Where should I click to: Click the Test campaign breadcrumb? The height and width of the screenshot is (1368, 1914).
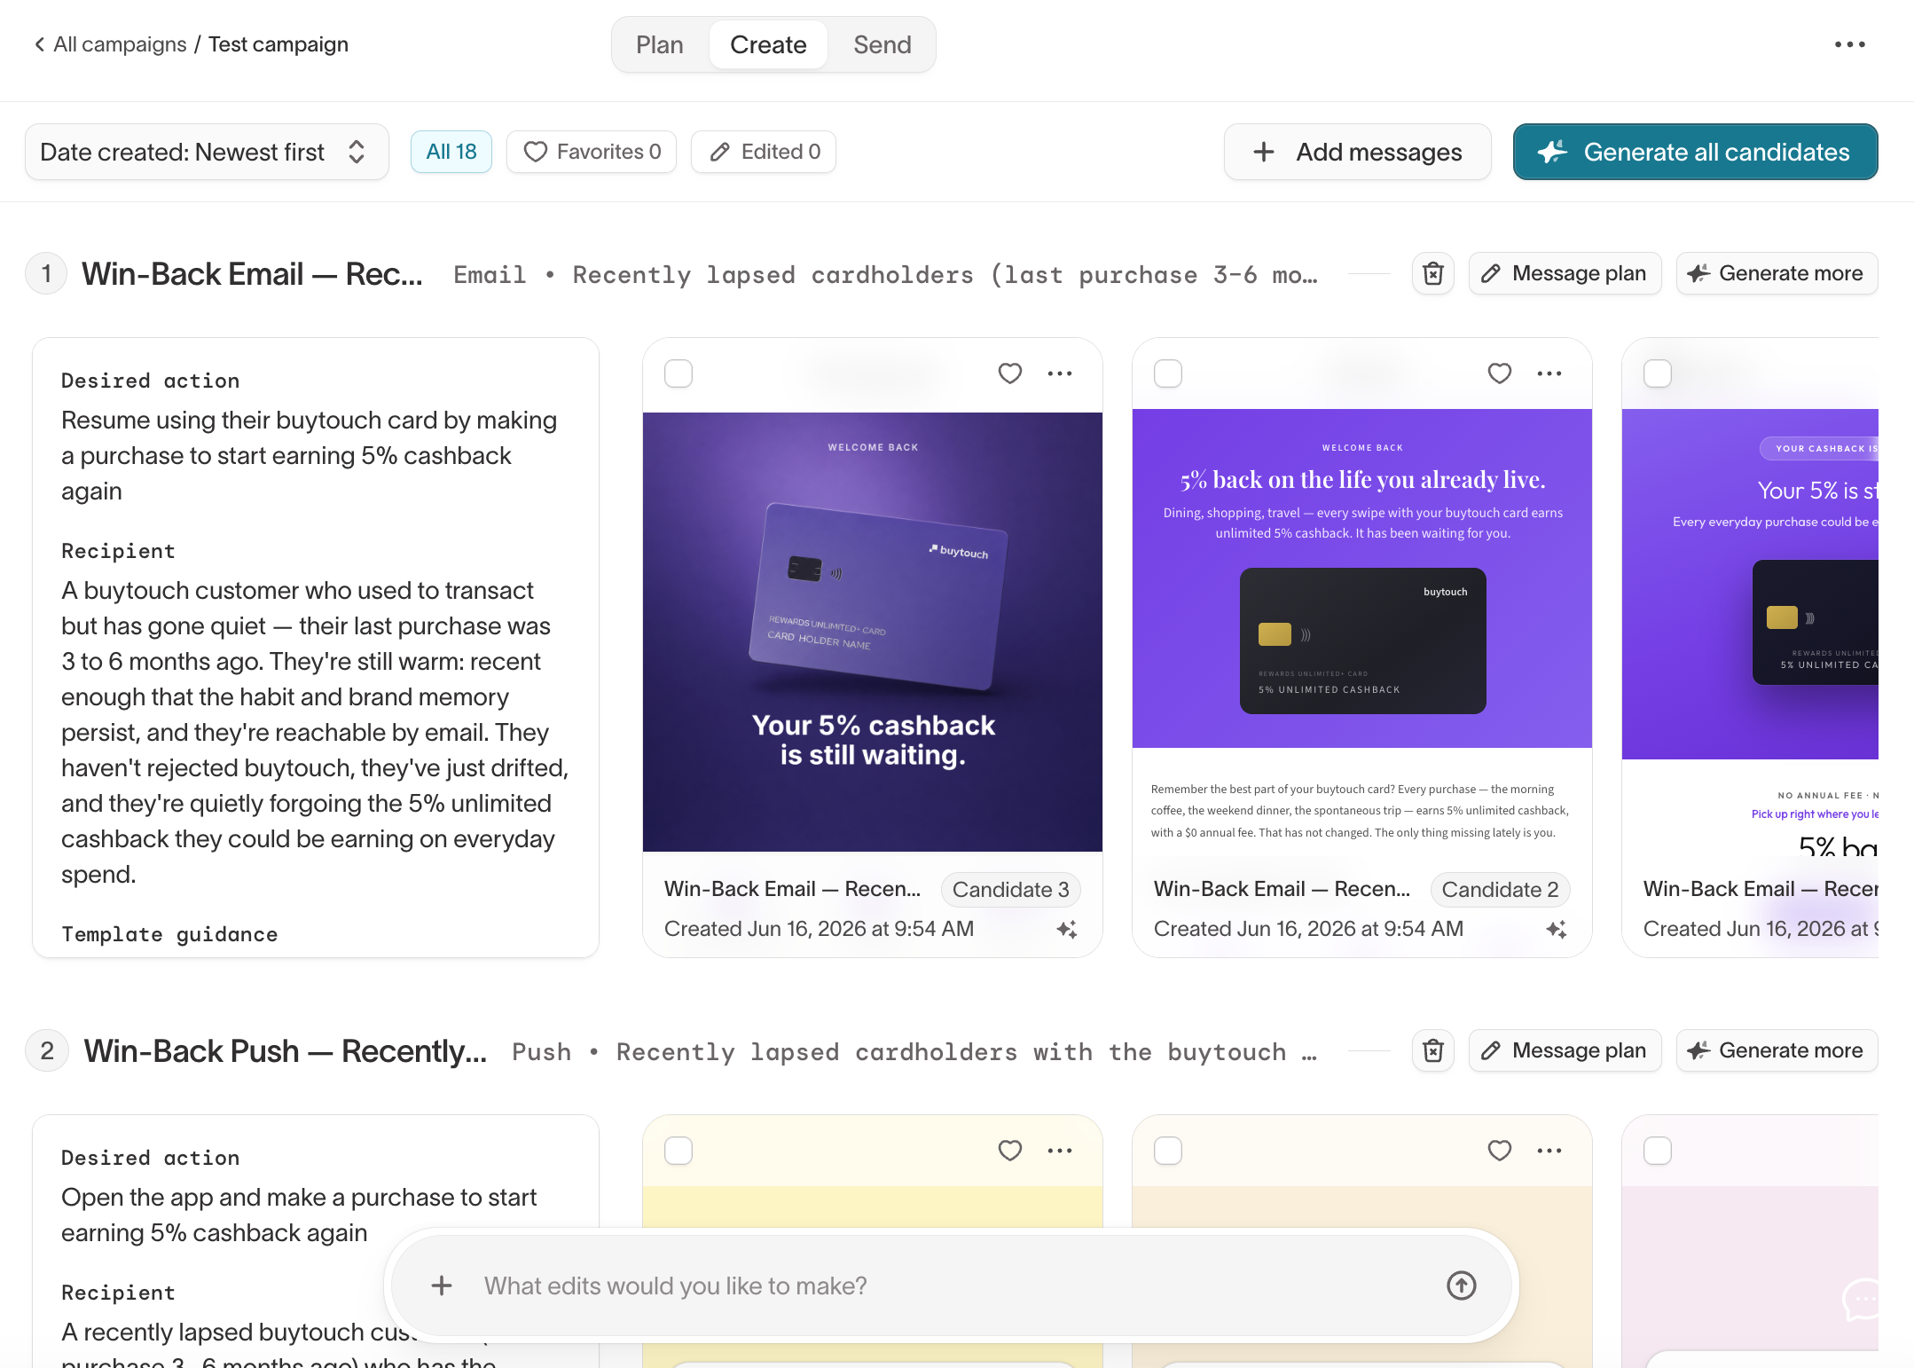pyautogui.click(x=278, y=44)
